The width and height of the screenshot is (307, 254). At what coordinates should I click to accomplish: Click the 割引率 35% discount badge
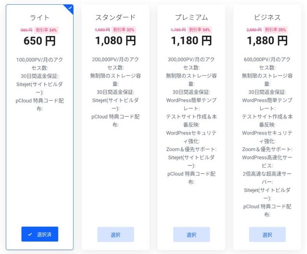(276, 30)
